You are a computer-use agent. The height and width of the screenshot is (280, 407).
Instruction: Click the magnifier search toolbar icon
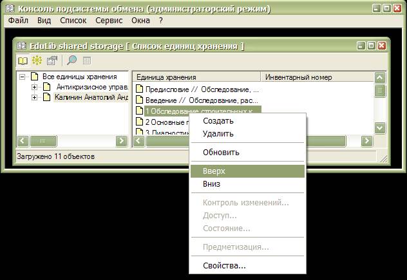71,61
